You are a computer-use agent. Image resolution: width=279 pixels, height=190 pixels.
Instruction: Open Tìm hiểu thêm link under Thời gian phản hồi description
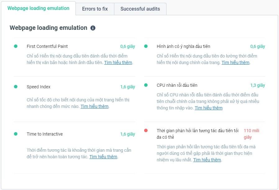pos(207,160)
